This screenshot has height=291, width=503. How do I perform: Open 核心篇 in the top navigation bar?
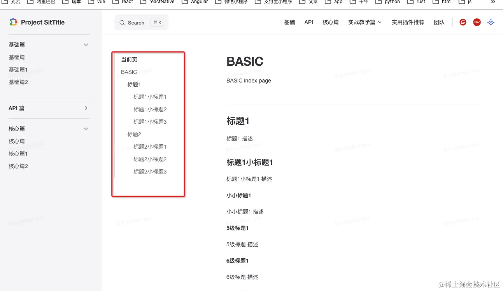point(331,22)
